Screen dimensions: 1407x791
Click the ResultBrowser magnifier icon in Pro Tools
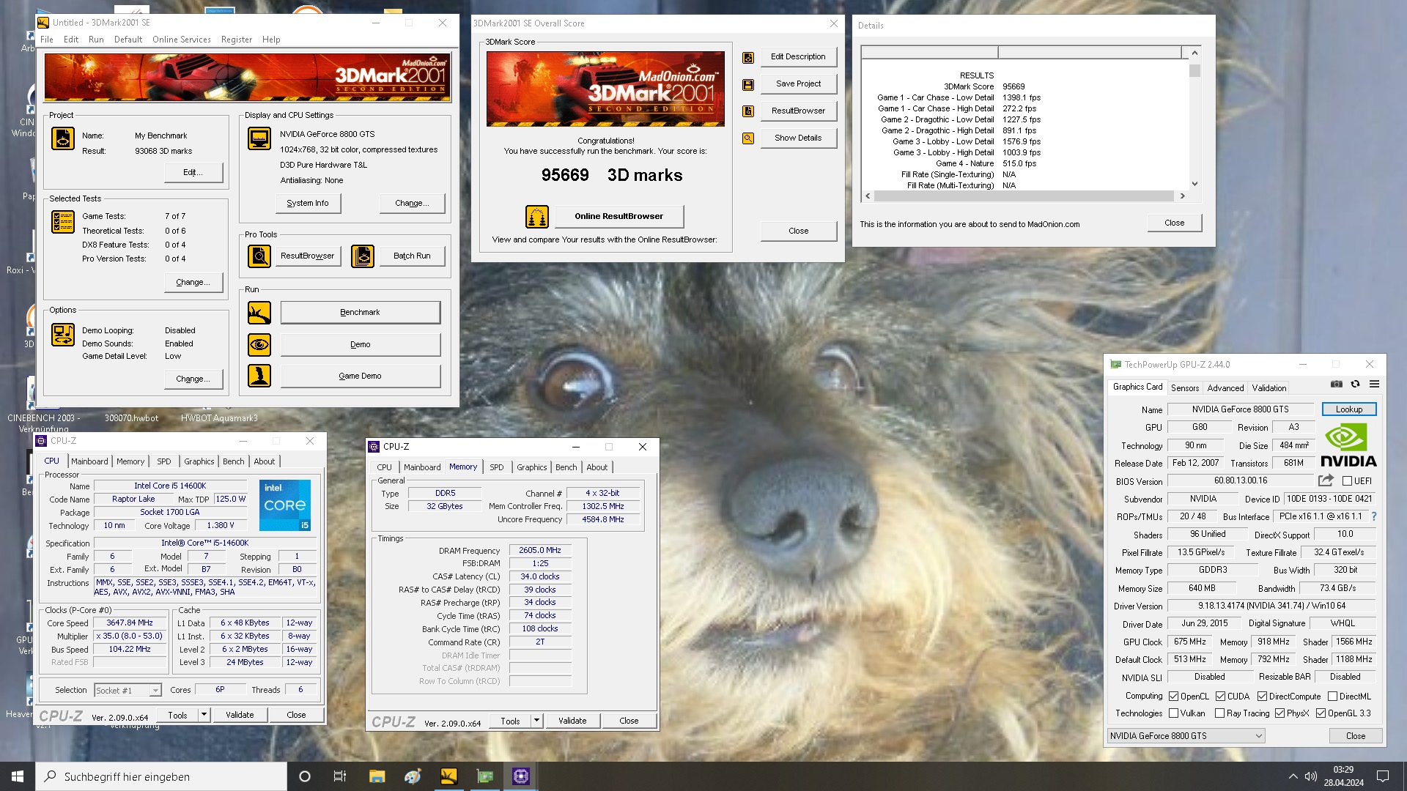[x=259, y=256]
